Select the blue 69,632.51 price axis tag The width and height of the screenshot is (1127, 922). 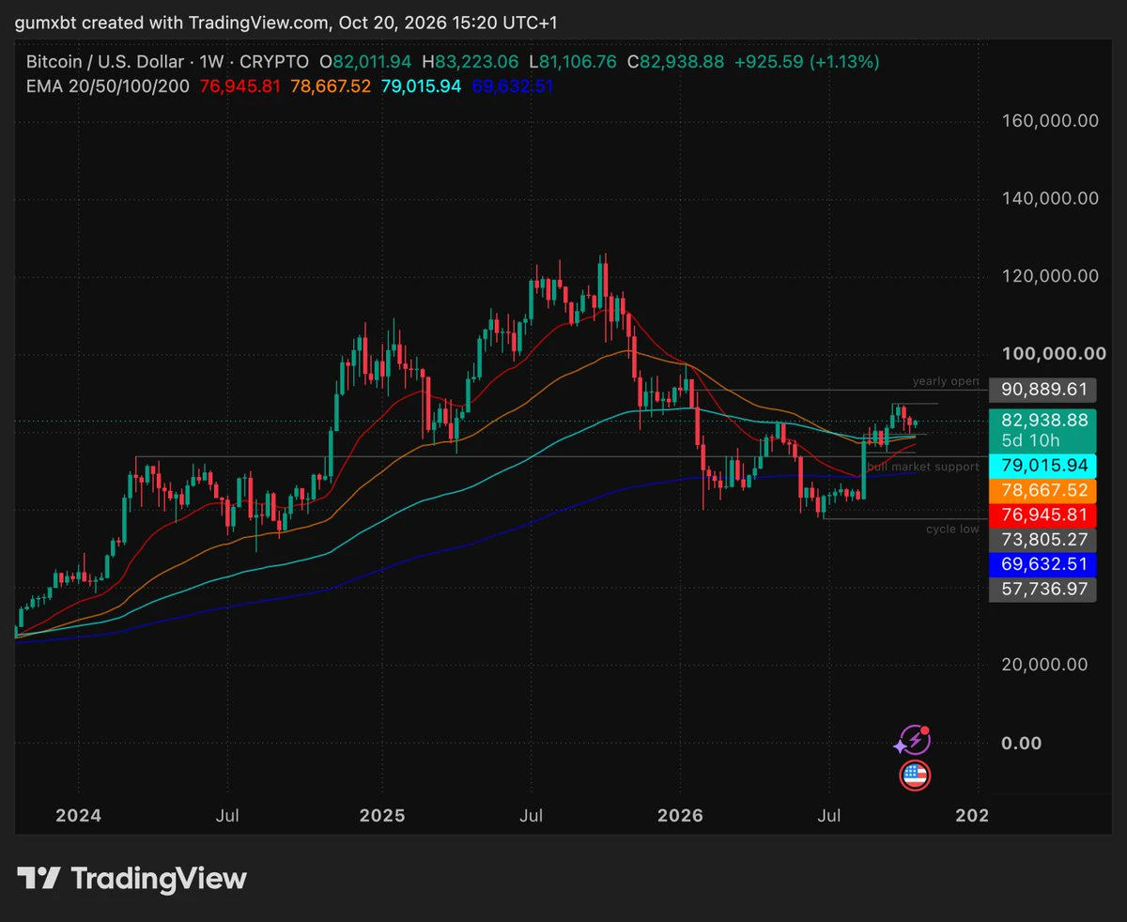pyautogui.click(x=1042, y=564)
